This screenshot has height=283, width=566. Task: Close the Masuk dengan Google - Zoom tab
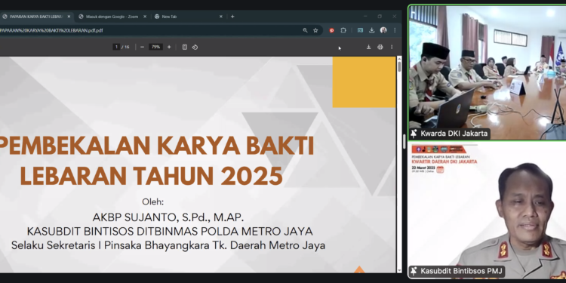(145, 17)
